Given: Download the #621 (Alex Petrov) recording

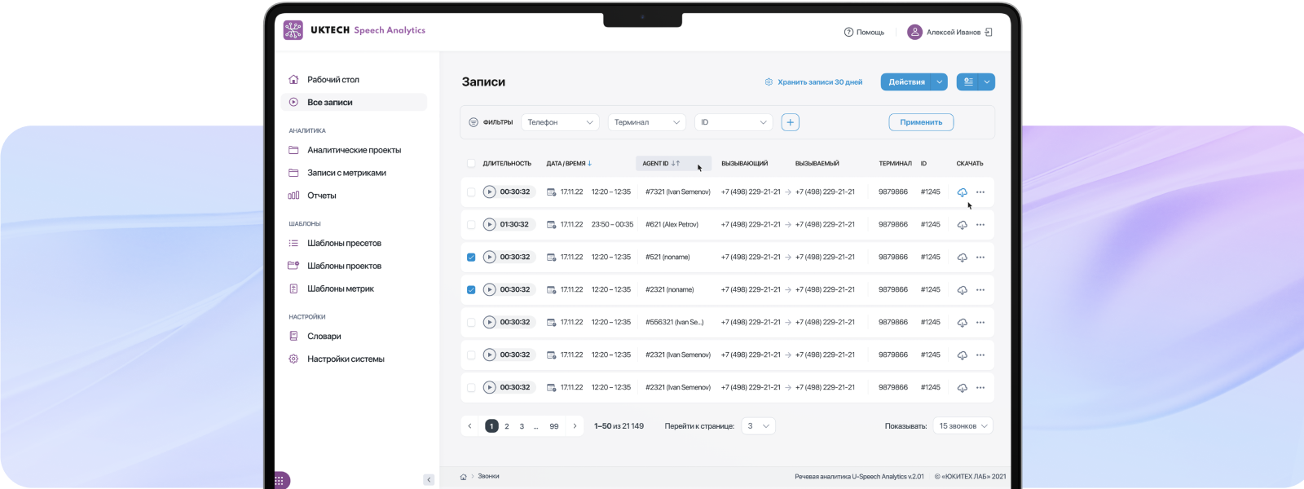Looking at the screenshot, I should [963, 225].
